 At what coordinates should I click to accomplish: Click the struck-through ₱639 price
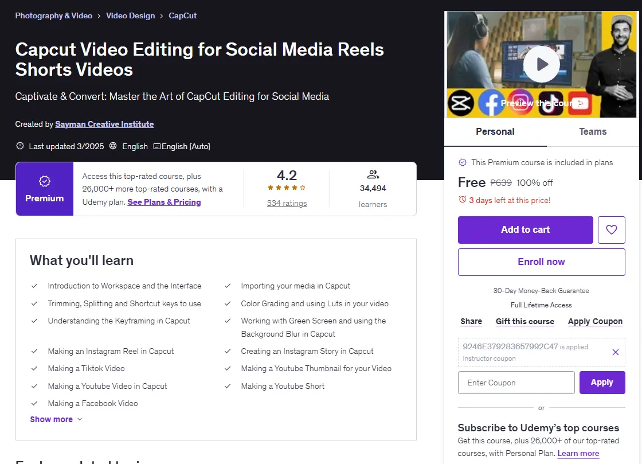tap(501, 182)
